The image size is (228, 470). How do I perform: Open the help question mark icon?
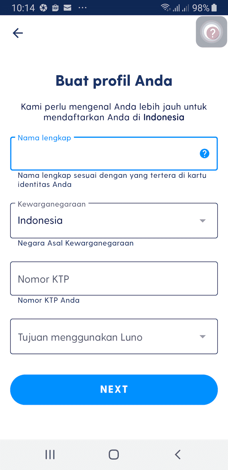(212, 32)
